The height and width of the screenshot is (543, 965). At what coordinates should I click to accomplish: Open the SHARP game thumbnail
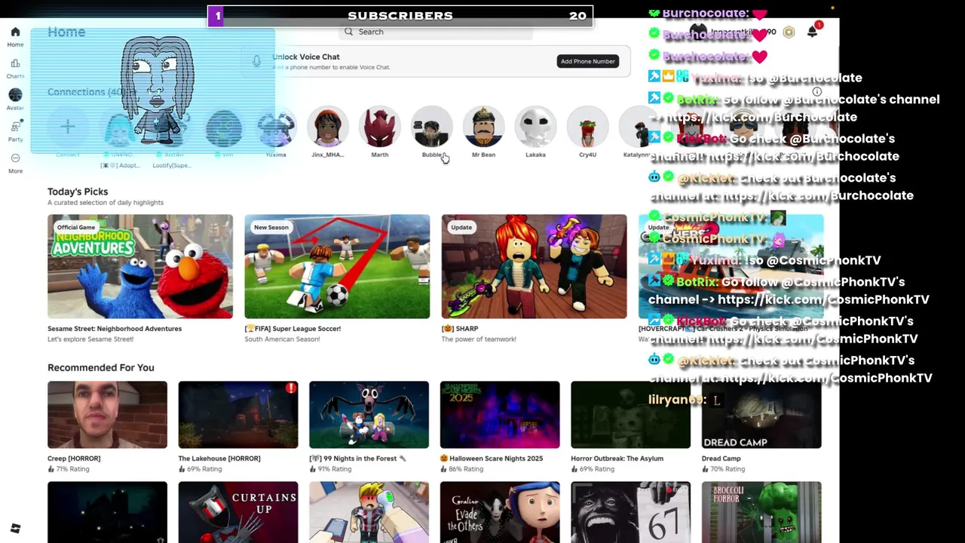pos(534,266)
